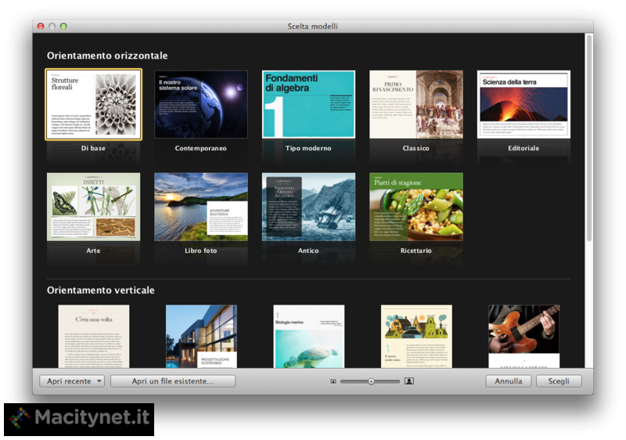Click the Apri un file esistente button
The image size is (626, 440).
[x=173, y=381]
